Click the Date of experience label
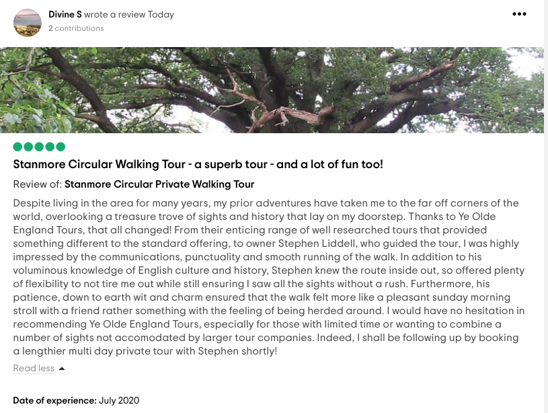Image resolution: width=548 pixels, height=413 pixels. point(54,401)
